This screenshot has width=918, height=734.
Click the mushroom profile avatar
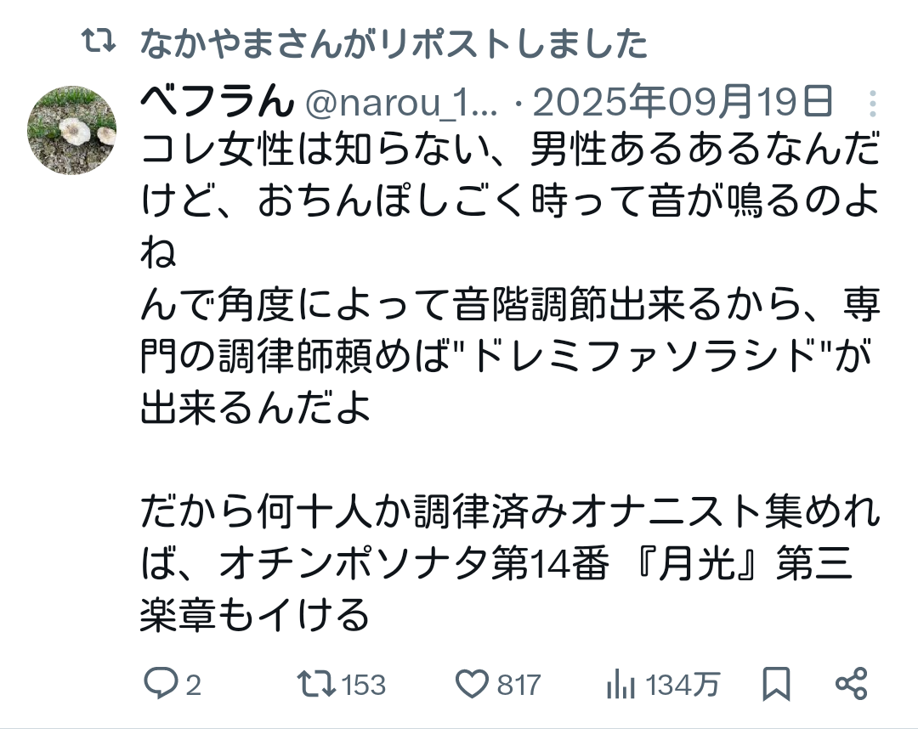(x=72, y=129)
